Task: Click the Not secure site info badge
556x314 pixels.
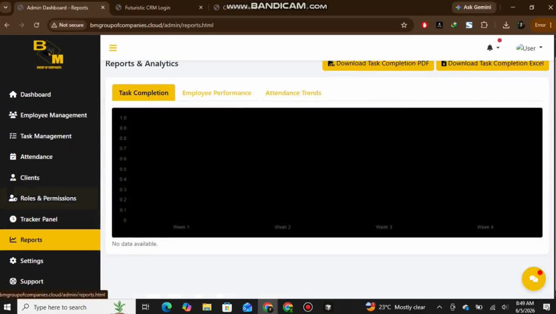Action: (x=67, y=25)
